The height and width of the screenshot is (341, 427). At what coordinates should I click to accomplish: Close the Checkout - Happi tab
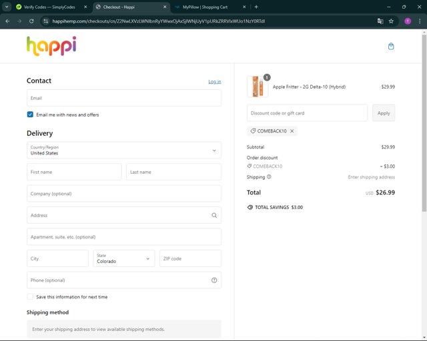click(x=165, y=7)
